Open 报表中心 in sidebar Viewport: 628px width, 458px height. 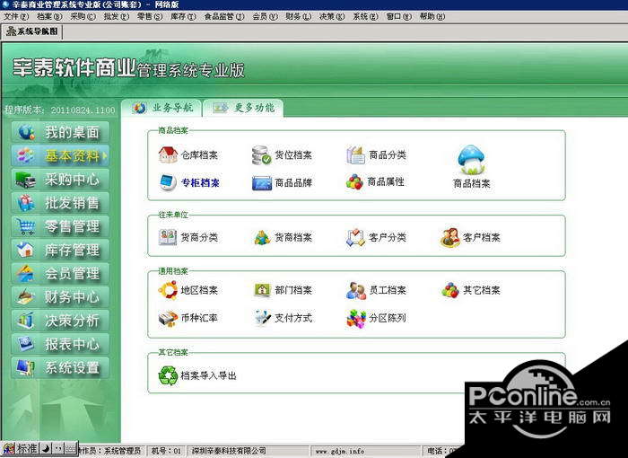click(x=60, y=345)
